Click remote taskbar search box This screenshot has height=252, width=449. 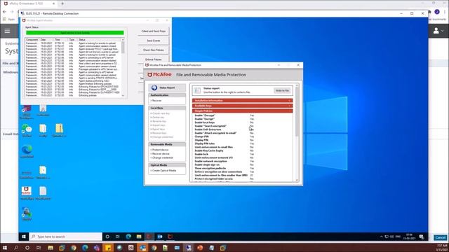point(66,237)
